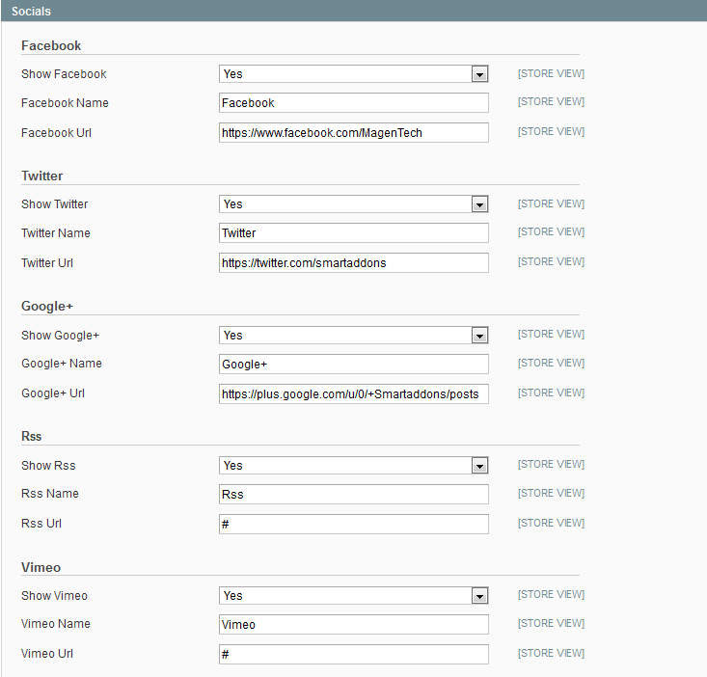Click the Show Facebook dropdown arrow button
Screen dimensions: 707x677
pos(479,74)
